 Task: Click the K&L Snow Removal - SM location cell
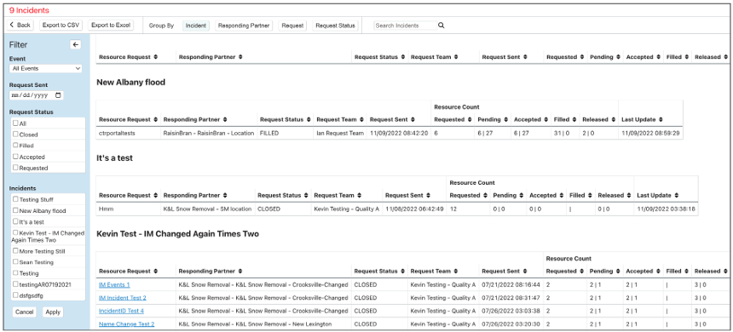(x=208, y=209)
